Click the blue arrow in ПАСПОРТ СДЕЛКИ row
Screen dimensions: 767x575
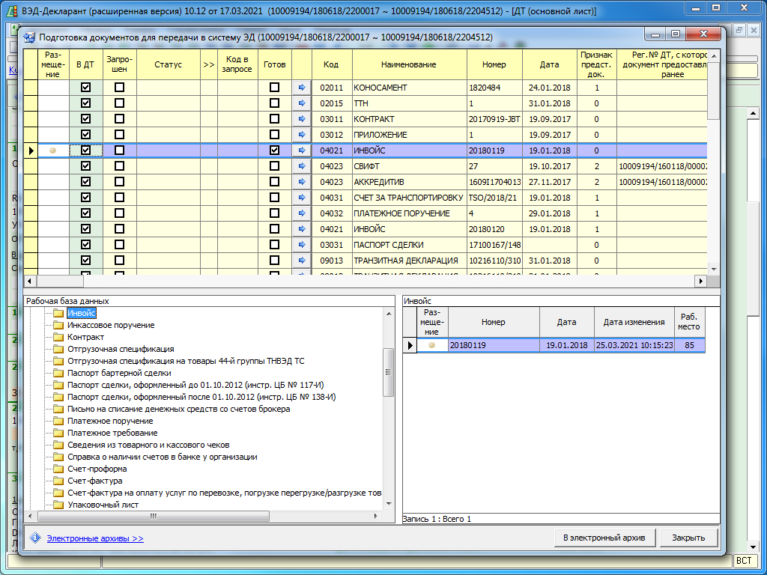[x=302, y=245]
